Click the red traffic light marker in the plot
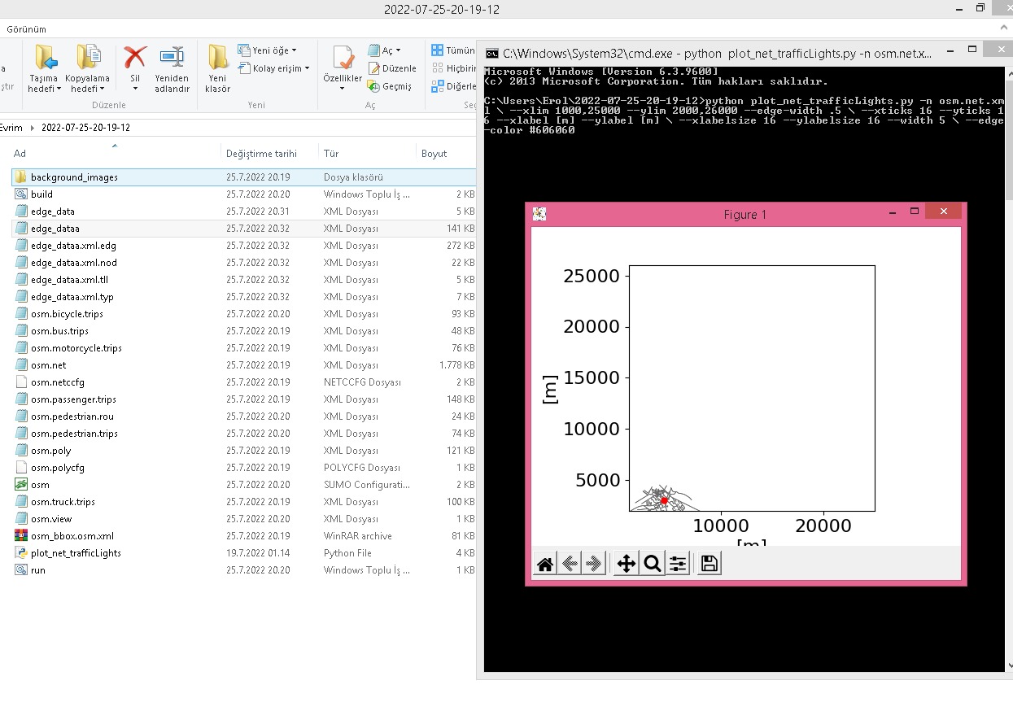 664,500
